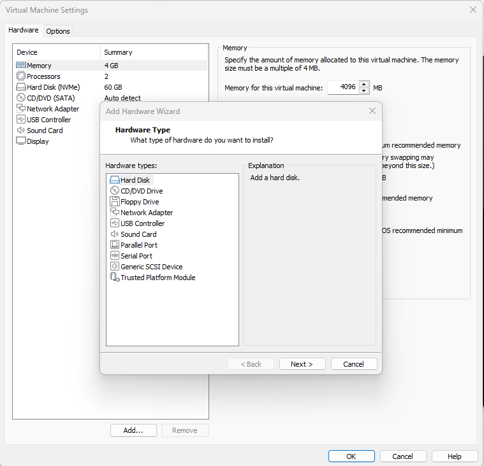
Task: Click Next in Add Hardware Wizard
Action: [x=302, y=364]
